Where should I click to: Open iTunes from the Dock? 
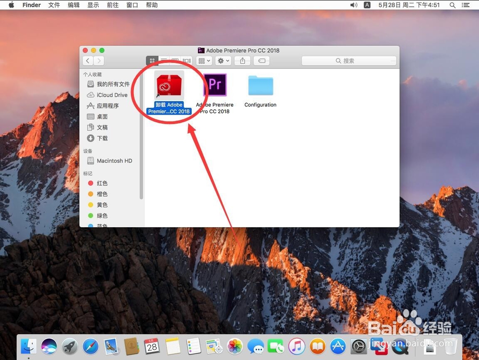pyautogui.click(x=297, y=347)
